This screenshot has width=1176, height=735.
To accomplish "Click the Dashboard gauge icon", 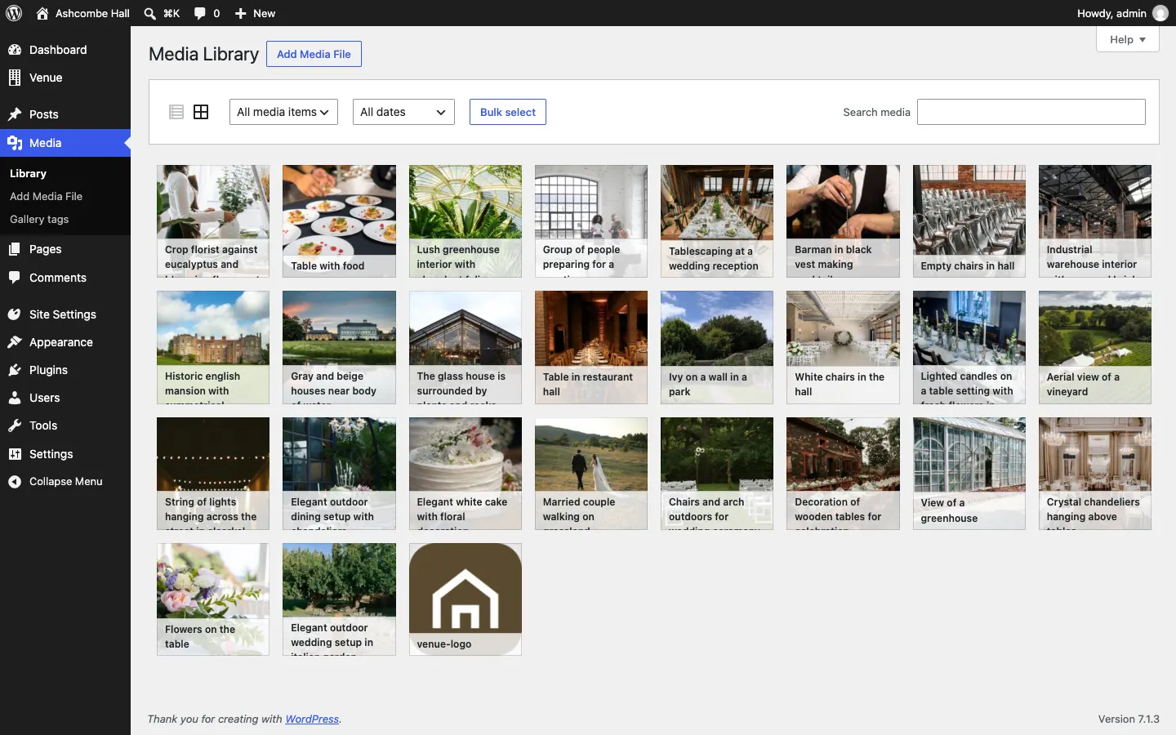I will point(15,50).
